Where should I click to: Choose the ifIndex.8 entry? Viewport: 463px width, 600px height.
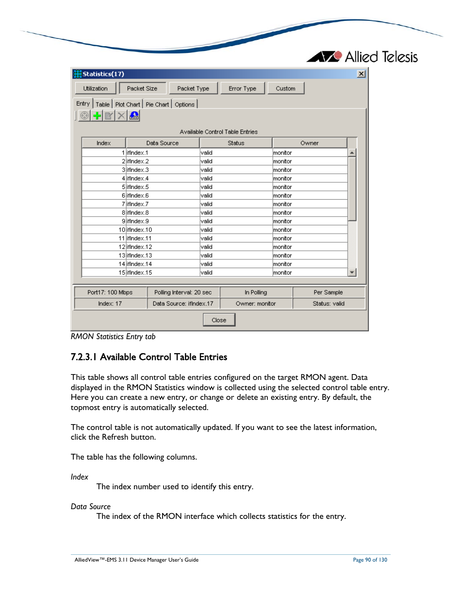[215, 213]
